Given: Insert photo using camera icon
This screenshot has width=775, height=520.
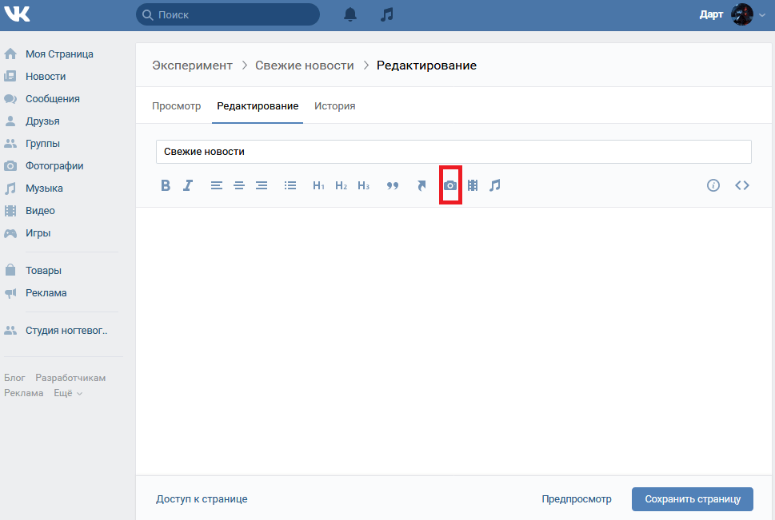Looking at the screenshot, I should point(450,185).
